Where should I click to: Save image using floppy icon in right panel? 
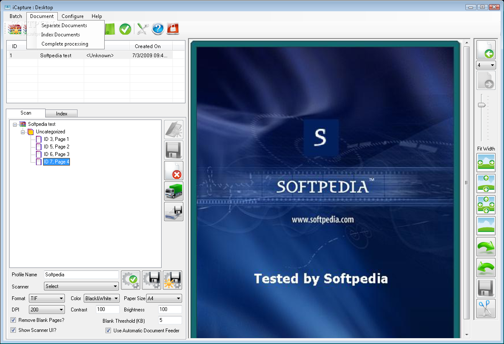tap(486, 288)
